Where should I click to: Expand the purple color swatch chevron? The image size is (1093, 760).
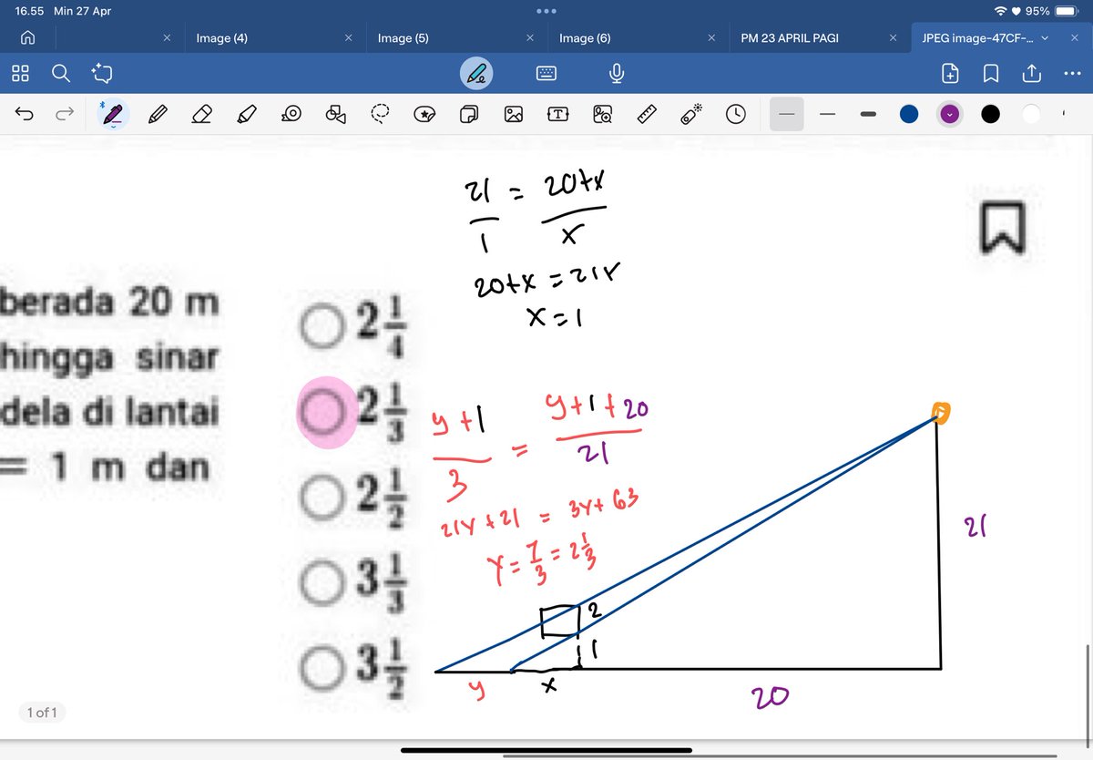tap(950, 115)
